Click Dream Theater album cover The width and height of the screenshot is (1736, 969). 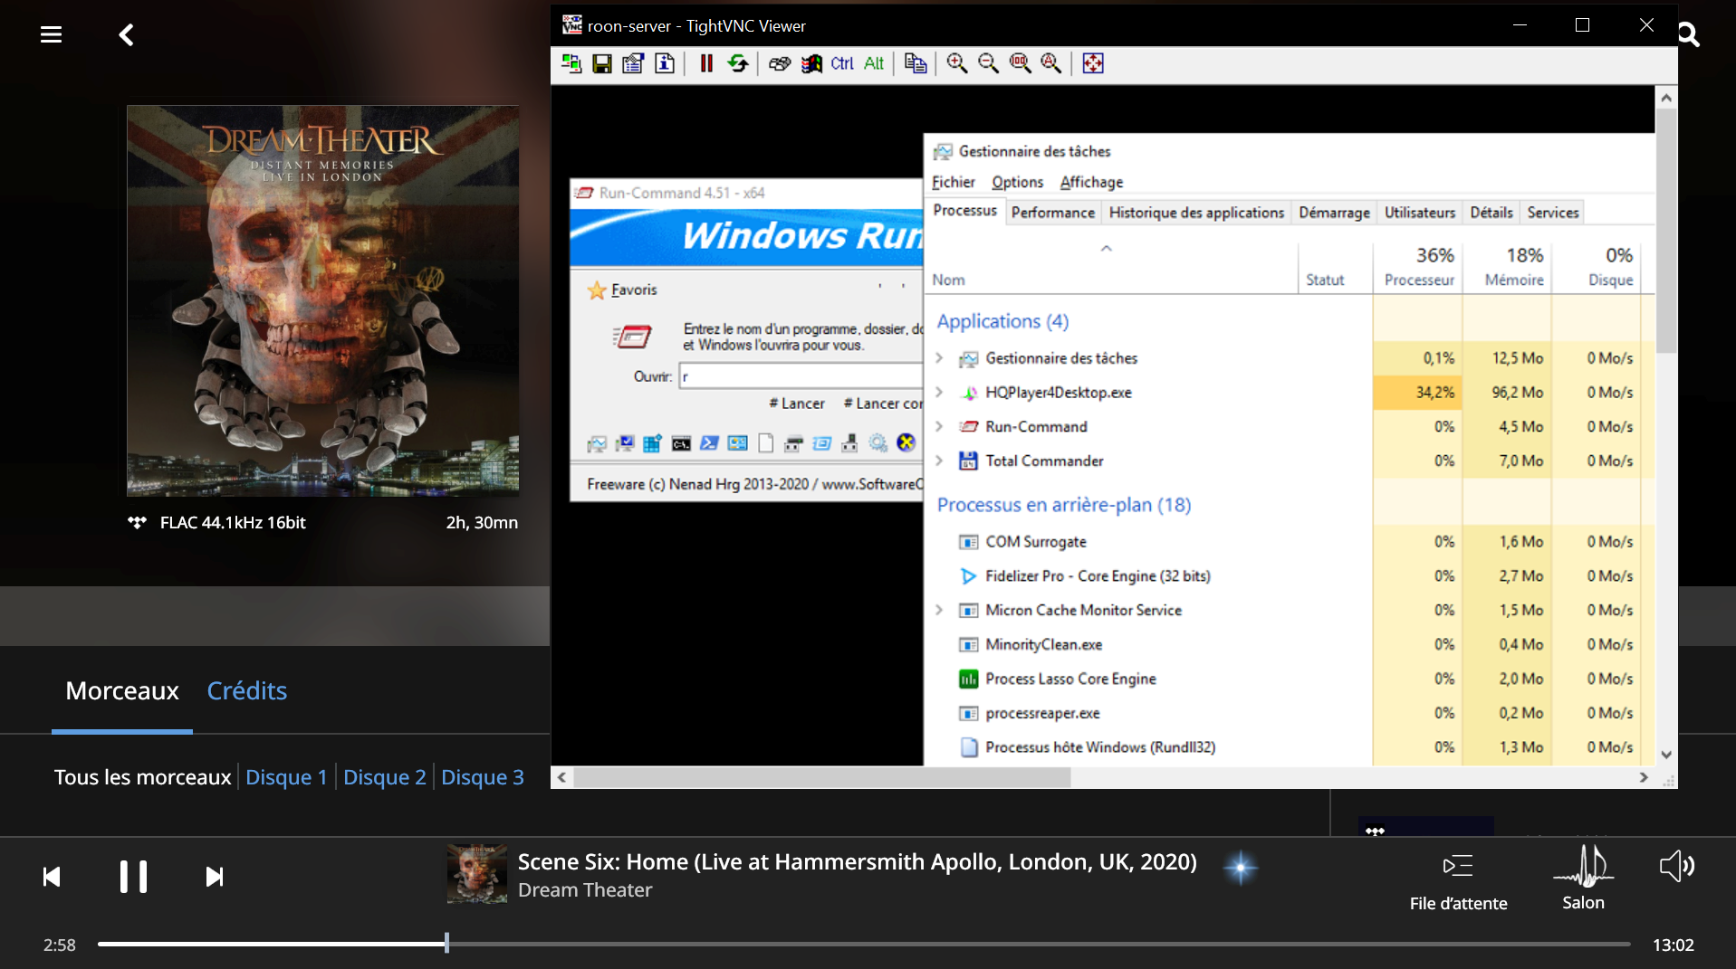click(322, 300)
